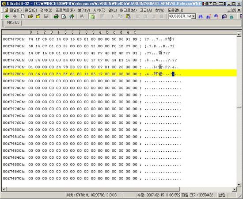
Task: Click the Print Preview magnifier icon
Action: click(x=64, y=16)
